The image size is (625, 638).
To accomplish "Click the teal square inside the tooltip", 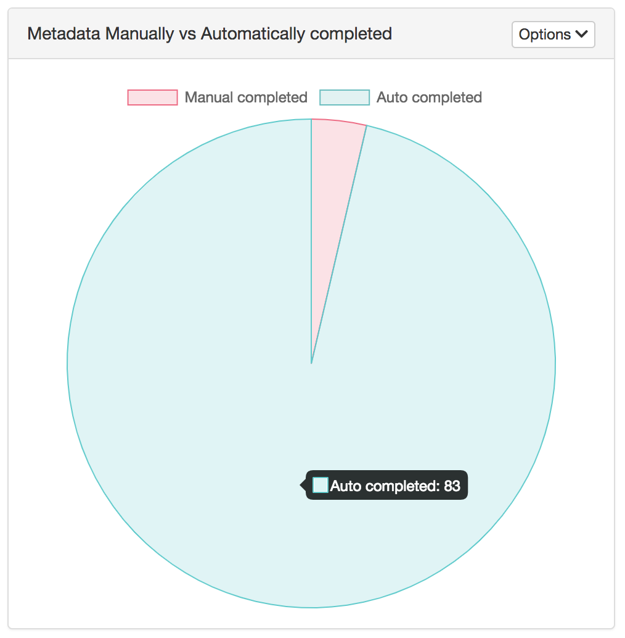I will click(321, 486).
